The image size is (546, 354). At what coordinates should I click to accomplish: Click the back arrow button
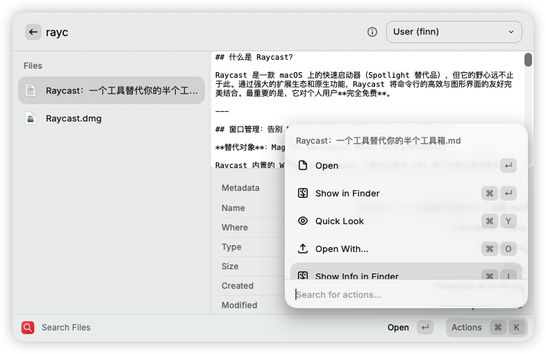tap(33, 32)
